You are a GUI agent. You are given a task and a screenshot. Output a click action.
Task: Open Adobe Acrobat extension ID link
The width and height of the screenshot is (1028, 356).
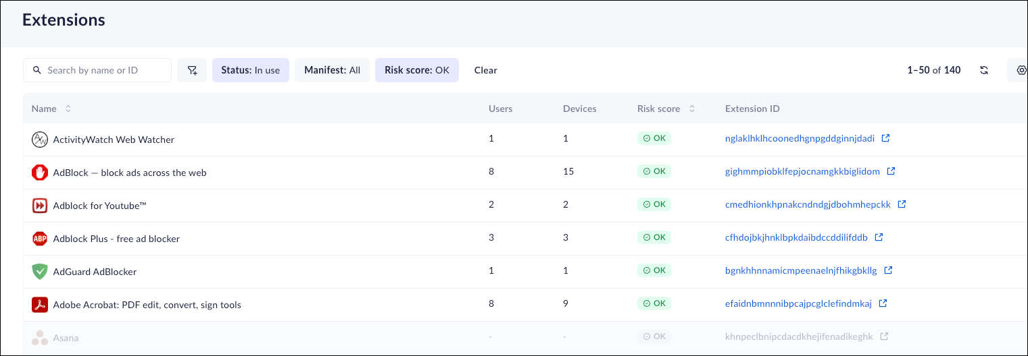(x=798, y=303)
